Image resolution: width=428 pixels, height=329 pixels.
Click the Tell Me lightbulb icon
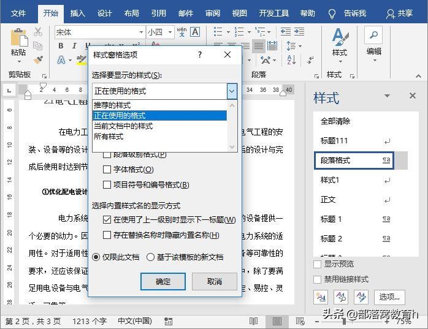332,13
